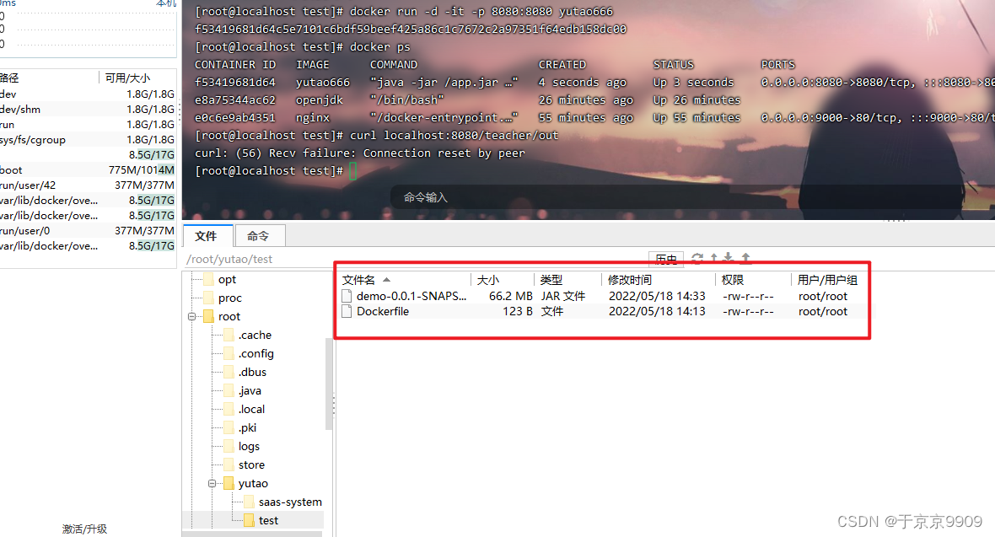Viewport: 995px width, 537px height.
Task: Click the 本机 link in the top-left panel
Action: [166, 3]
